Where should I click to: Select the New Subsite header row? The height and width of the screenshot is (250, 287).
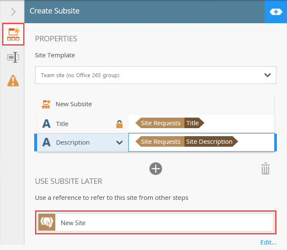click(156, 104)
